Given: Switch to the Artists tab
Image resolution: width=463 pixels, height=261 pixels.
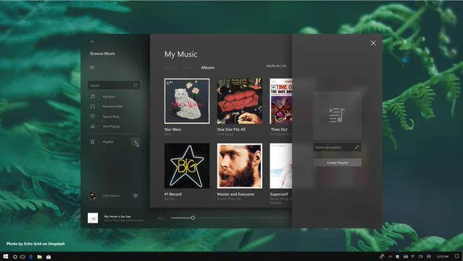Looking at the screenshot, I should pos(189,67).
